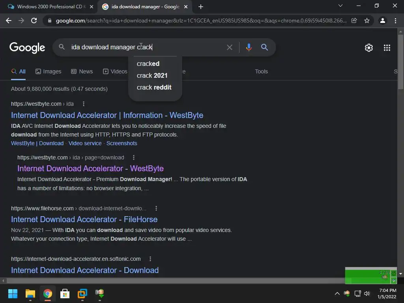The image size is (404, 303).
Task: Open the network status tray icon
Action: point(357,294)
